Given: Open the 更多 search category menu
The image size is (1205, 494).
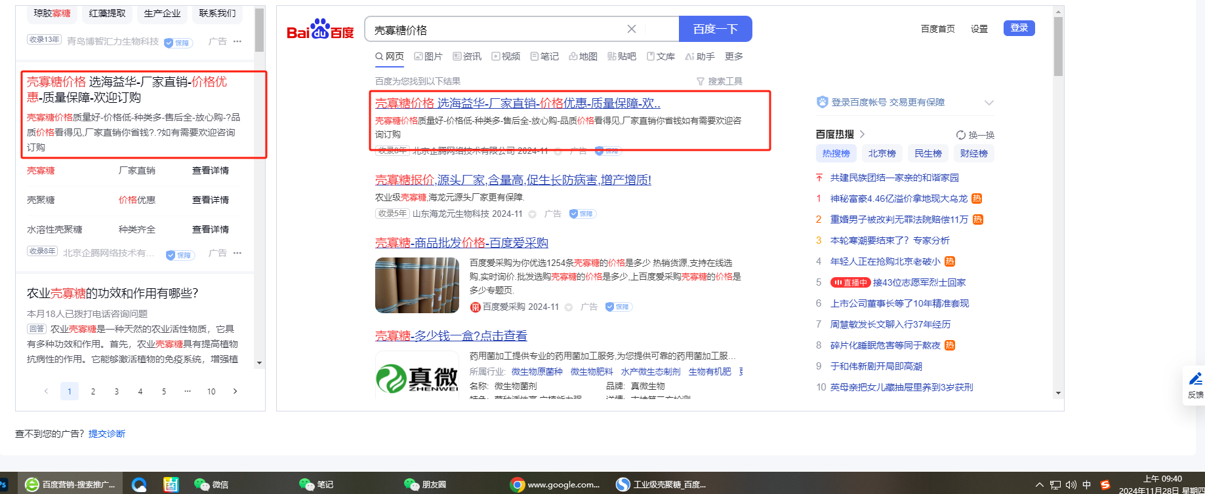Looking at the screenshot, I should point(734,56).
